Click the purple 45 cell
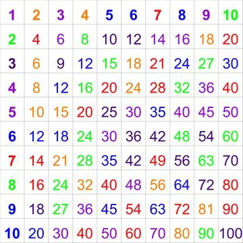 pos(207,112)
